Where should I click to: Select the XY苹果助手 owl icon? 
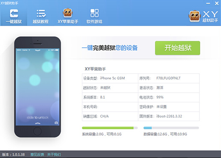point(68,13)
